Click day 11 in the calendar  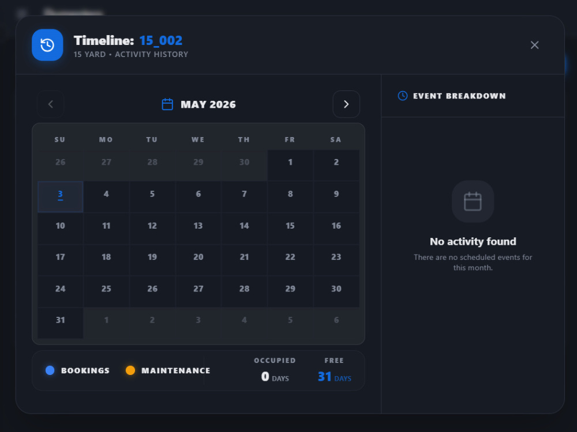(106, 229)
